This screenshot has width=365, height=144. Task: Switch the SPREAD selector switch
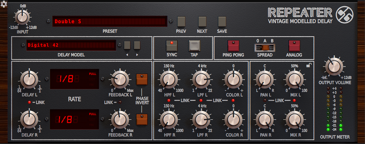pos(265,48)
